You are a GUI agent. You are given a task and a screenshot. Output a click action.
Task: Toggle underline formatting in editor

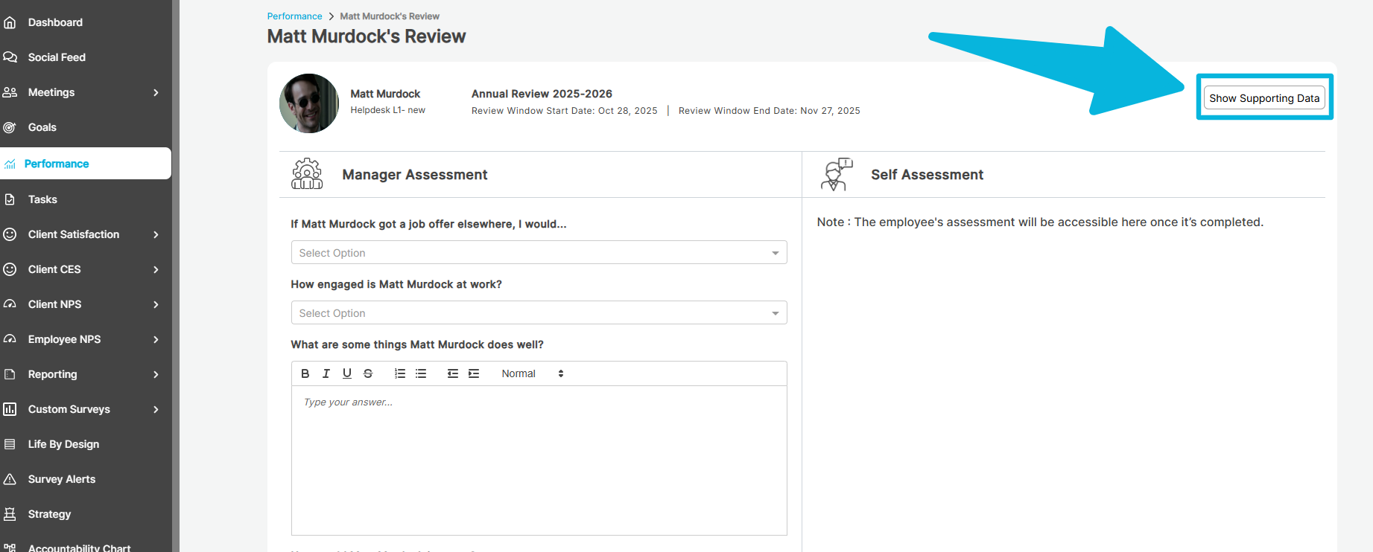[346, 373]
